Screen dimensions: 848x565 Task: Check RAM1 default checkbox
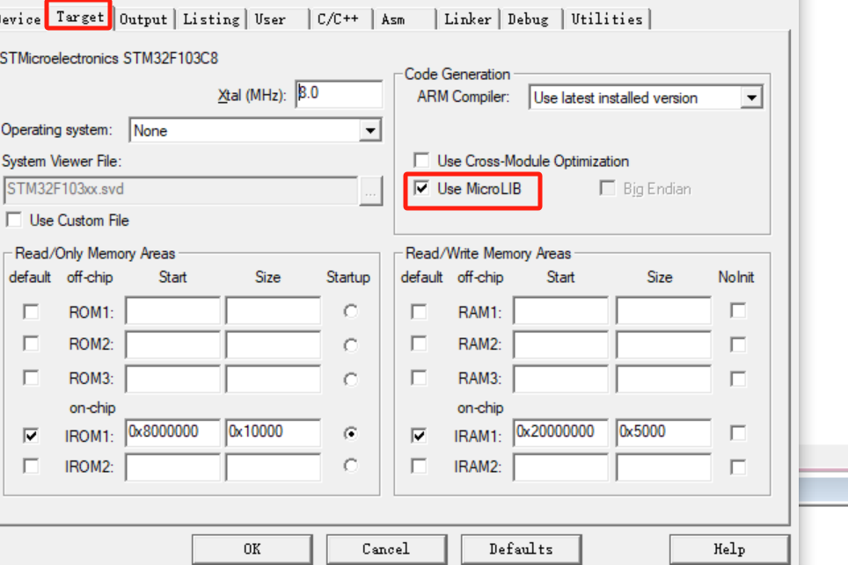419,312
